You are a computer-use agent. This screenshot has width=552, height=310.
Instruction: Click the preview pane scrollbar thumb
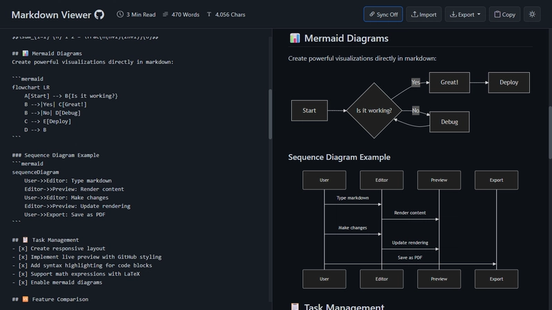pyautogui.click(x=550, y=132)
